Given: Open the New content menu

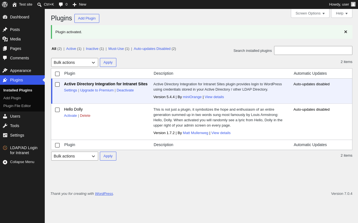Looking at the screenshot, I should (79, 4).
